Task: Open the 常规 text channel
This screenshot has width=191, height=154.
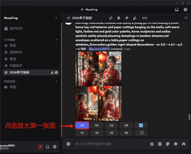Action: (31, 46)
